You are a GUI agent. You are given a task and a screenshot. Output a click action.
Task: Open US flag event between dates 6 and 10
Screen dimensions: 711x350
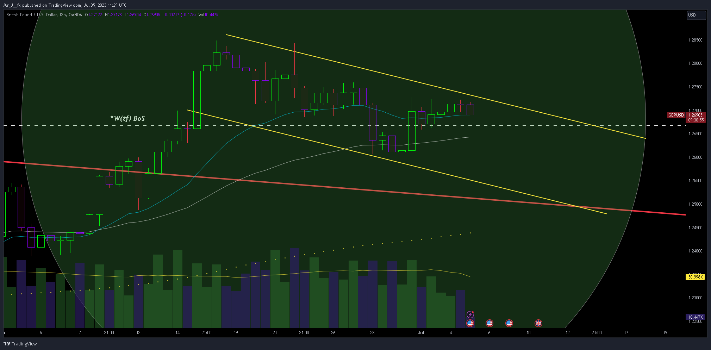click(509, 323)
